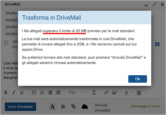This screenshot has width=166, height=115.
Task: Toggle underline formatting
Action: click(x=22, y=92)
